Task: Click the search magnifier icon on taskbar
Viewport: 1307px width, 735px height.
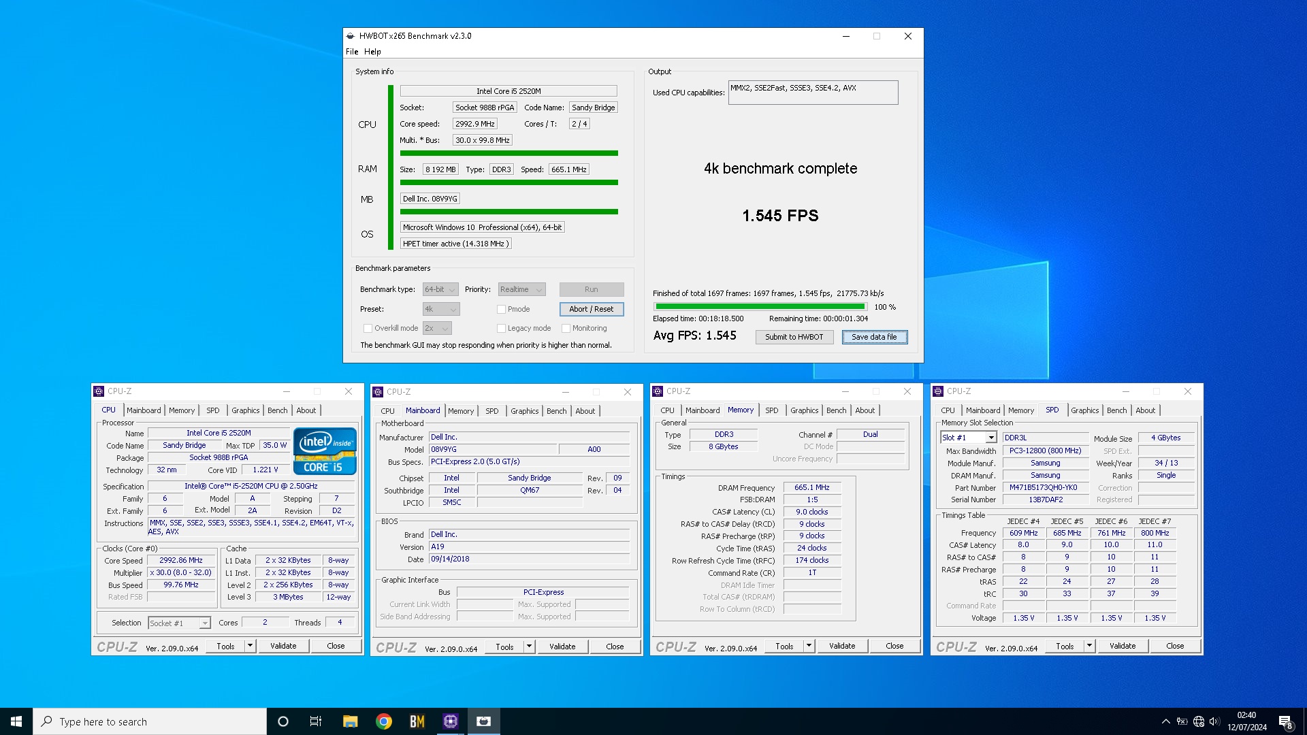Action: [x=47, y=721]
